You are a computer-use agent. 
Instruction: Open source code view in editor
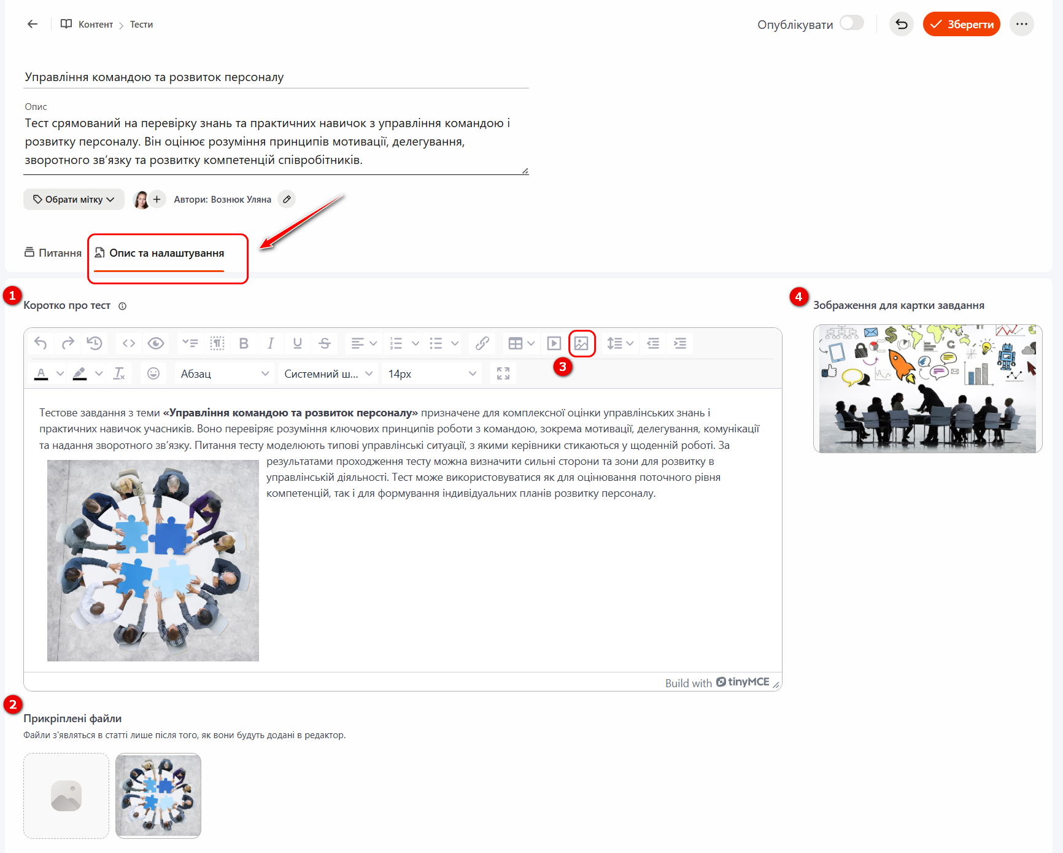[129, 343]
